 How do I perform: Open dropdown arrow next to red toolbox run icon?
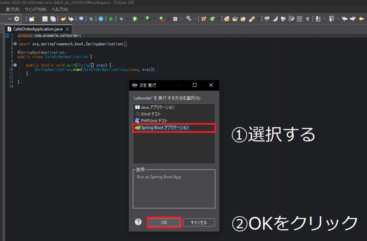tap(168, 19)
